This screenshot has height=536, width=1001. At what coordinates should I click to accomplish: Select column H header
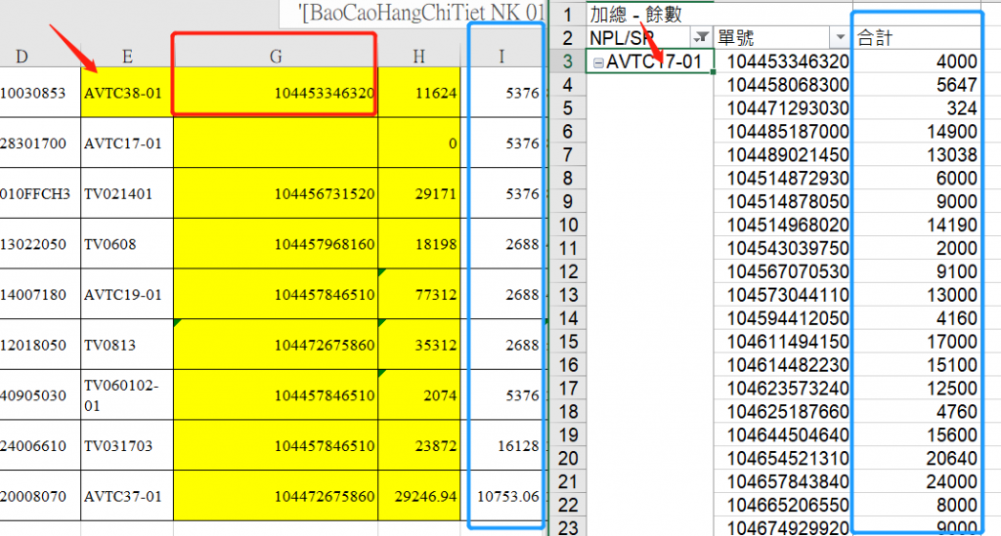tap(418, 58)
